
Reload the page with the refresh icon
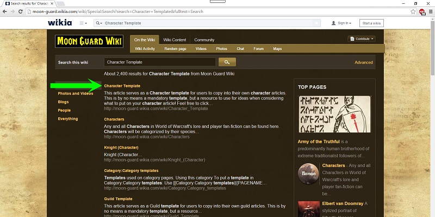click(x=20, y=11)
